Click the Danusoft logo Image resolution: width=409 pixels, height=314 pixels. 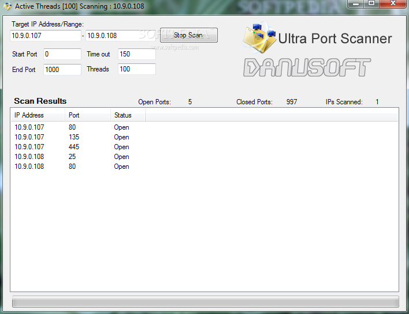click(307, 67)
